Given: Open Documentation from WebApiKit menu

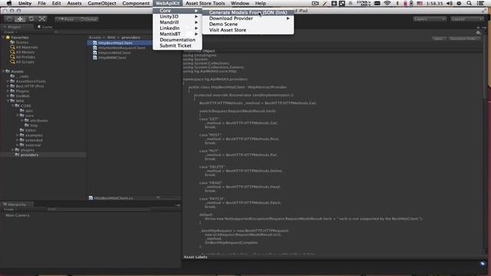Looking at the screenshot, I should click(x=177, y=40).
